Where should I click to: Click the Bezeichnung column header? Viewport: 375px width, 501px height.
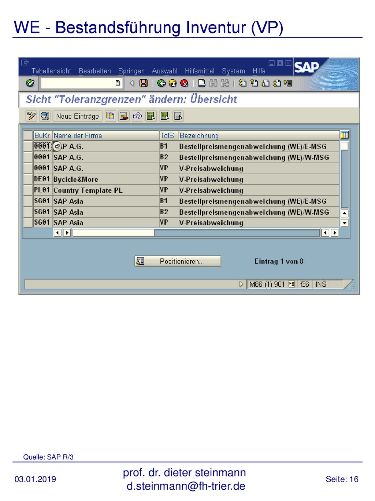click(x=259, y=135)
